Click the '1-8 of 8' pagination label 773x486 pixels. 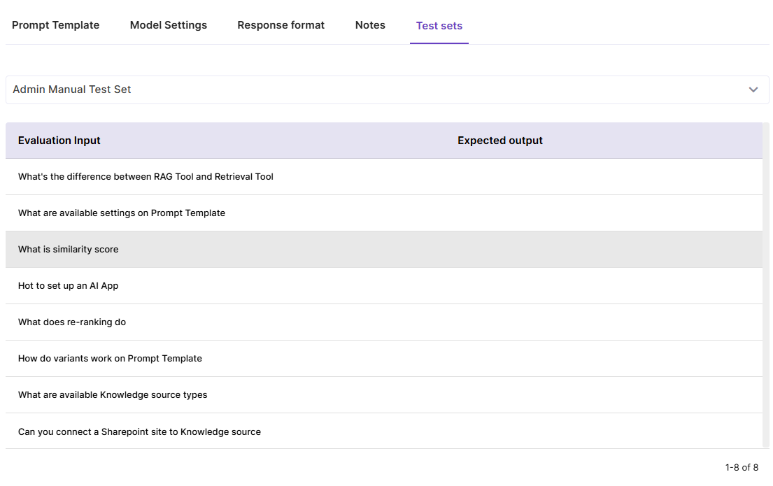[742, 467]
